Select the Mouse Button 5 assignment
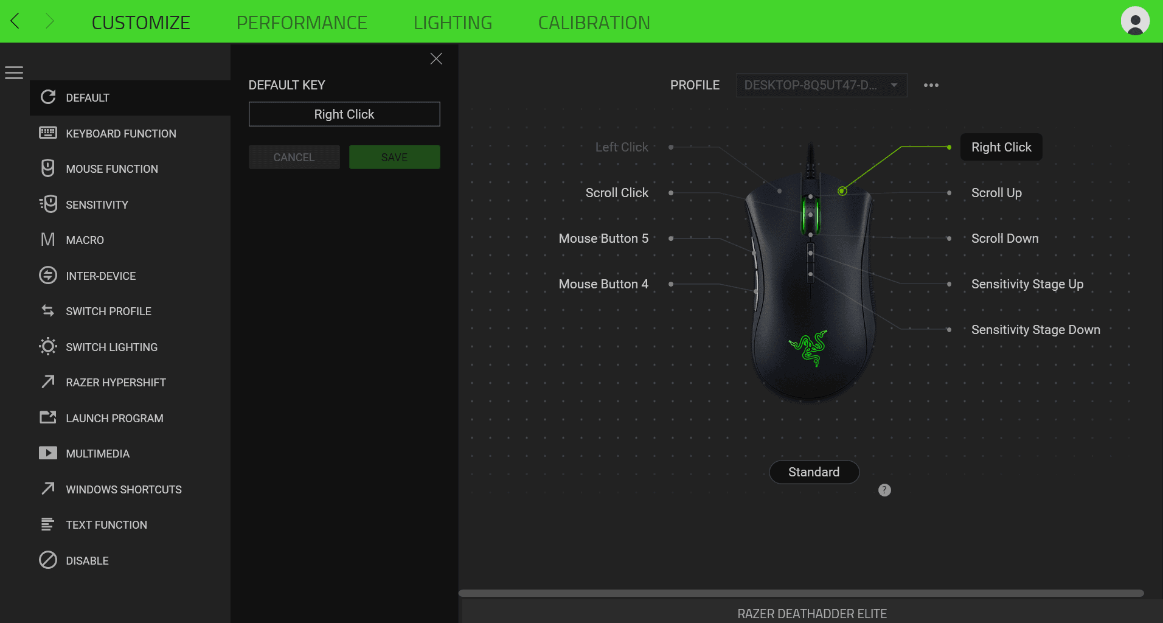Viewport: 1163px width, 623px height. 603,238
